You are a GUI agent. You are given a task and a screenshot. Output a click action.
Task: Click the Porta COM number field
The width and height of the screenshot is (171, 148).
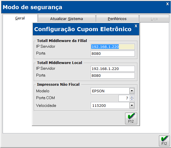[124, 98]
